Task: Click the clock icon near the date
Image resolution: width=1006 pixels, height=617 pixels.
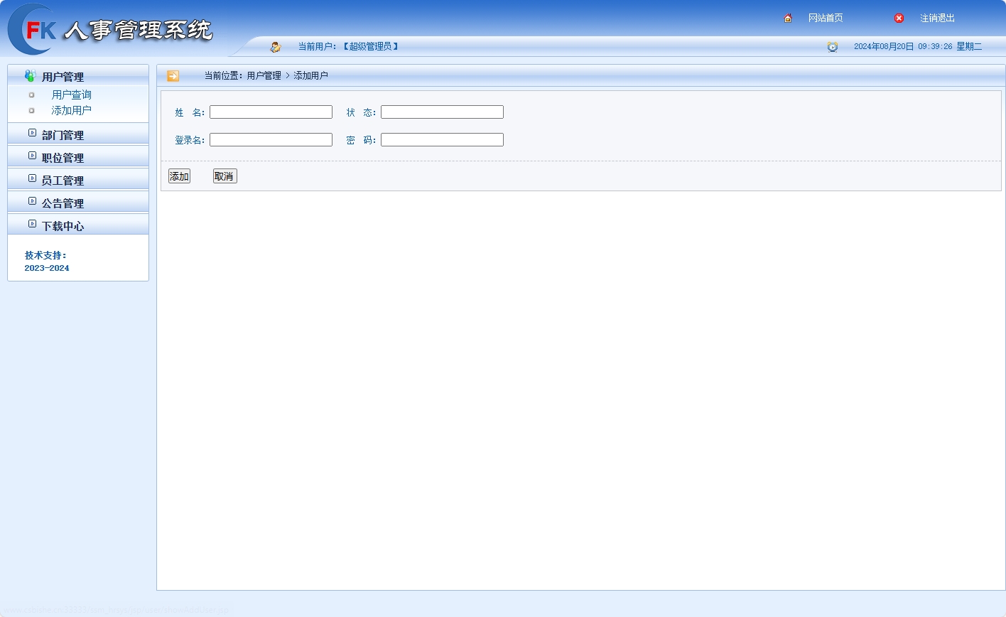Action: click(x=833, y=47)
